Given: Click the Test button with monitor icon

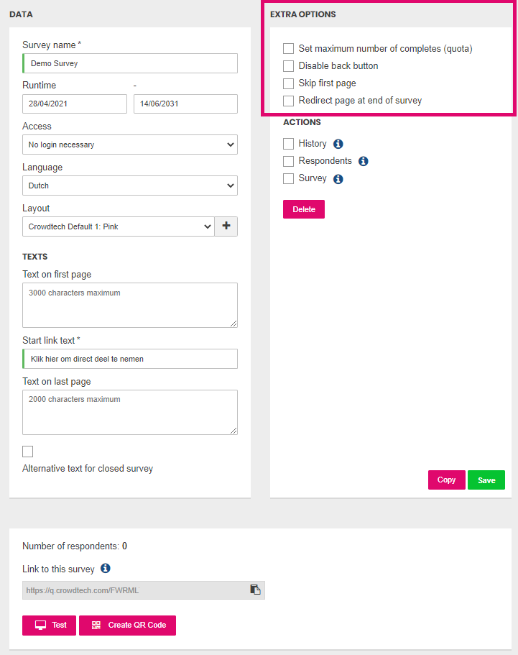Looking at the screenshot, I should [50, 626].
